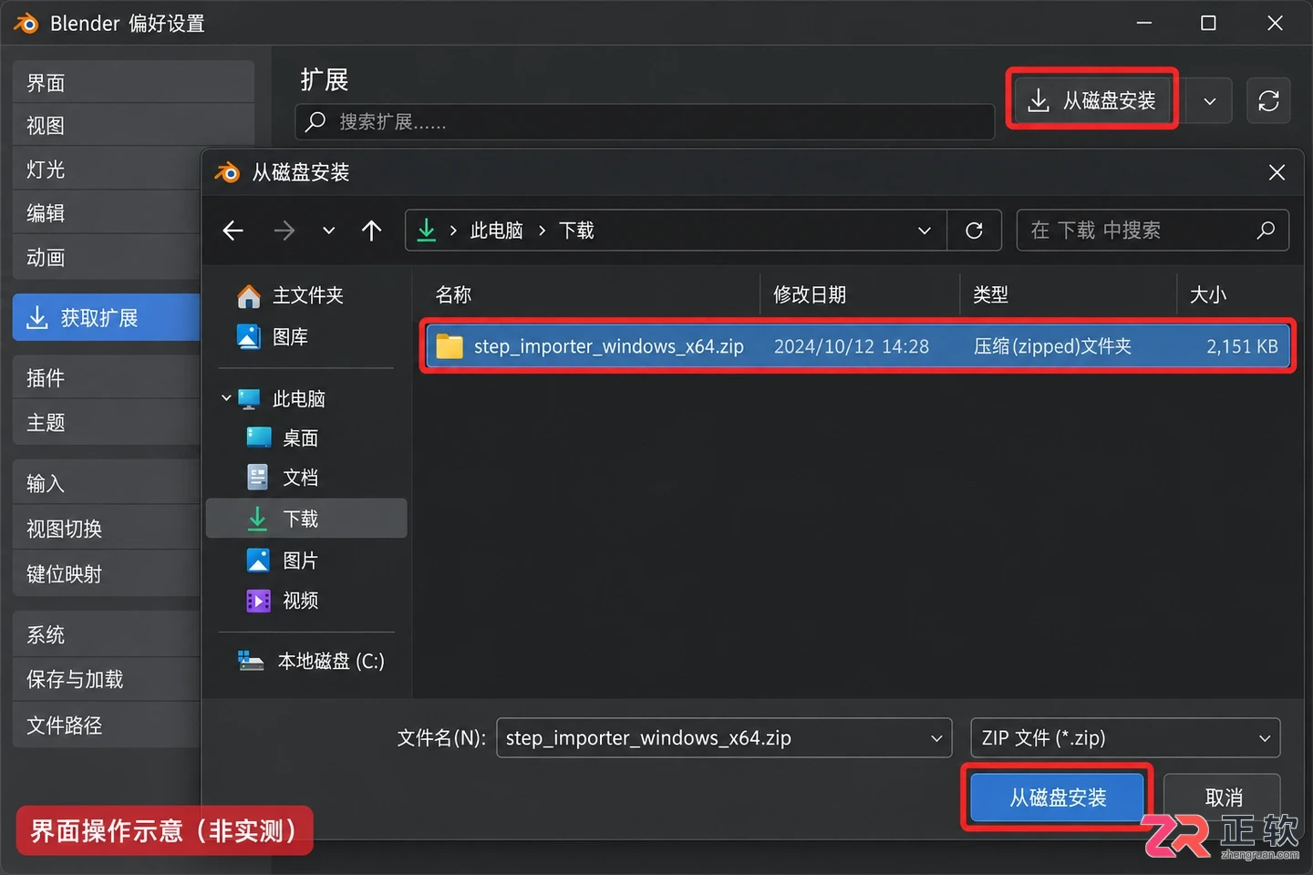Click the 取消 button

coord(1223,798)
